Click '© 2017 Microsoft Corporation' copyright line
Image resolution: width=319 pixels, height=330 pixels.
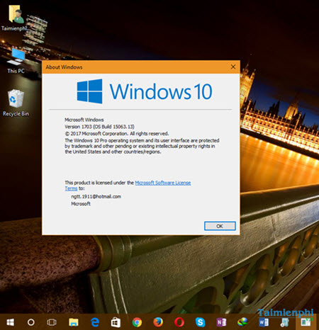[117, 133]
